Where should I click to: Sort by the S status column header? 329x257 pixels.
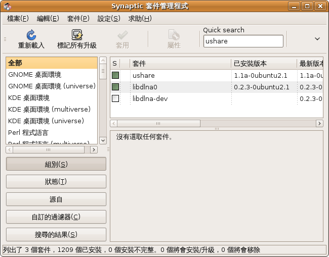pyautogui.click(x=115, y=63)
